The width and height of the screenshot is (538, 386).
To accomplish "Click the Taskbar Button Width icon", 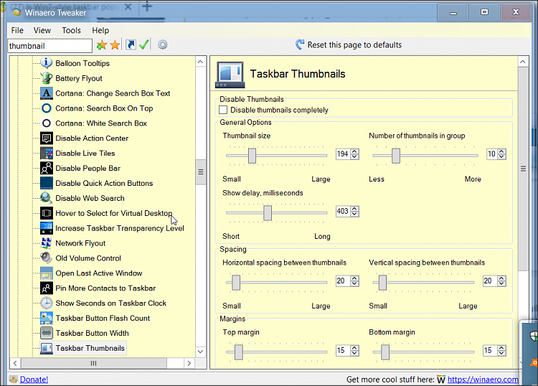I will (x=47, y=333).
